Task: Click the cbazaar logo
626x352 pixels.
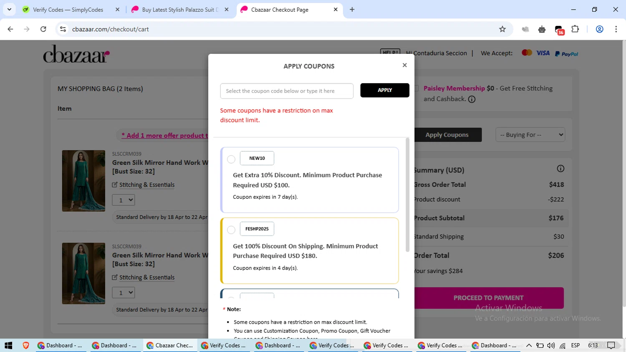Action: point(76,54)
